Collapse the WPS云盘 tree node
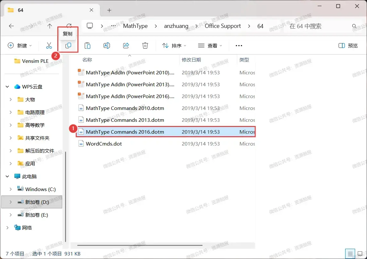The height and width of the screenshot is (259, 367). click(x=7, y=87)
